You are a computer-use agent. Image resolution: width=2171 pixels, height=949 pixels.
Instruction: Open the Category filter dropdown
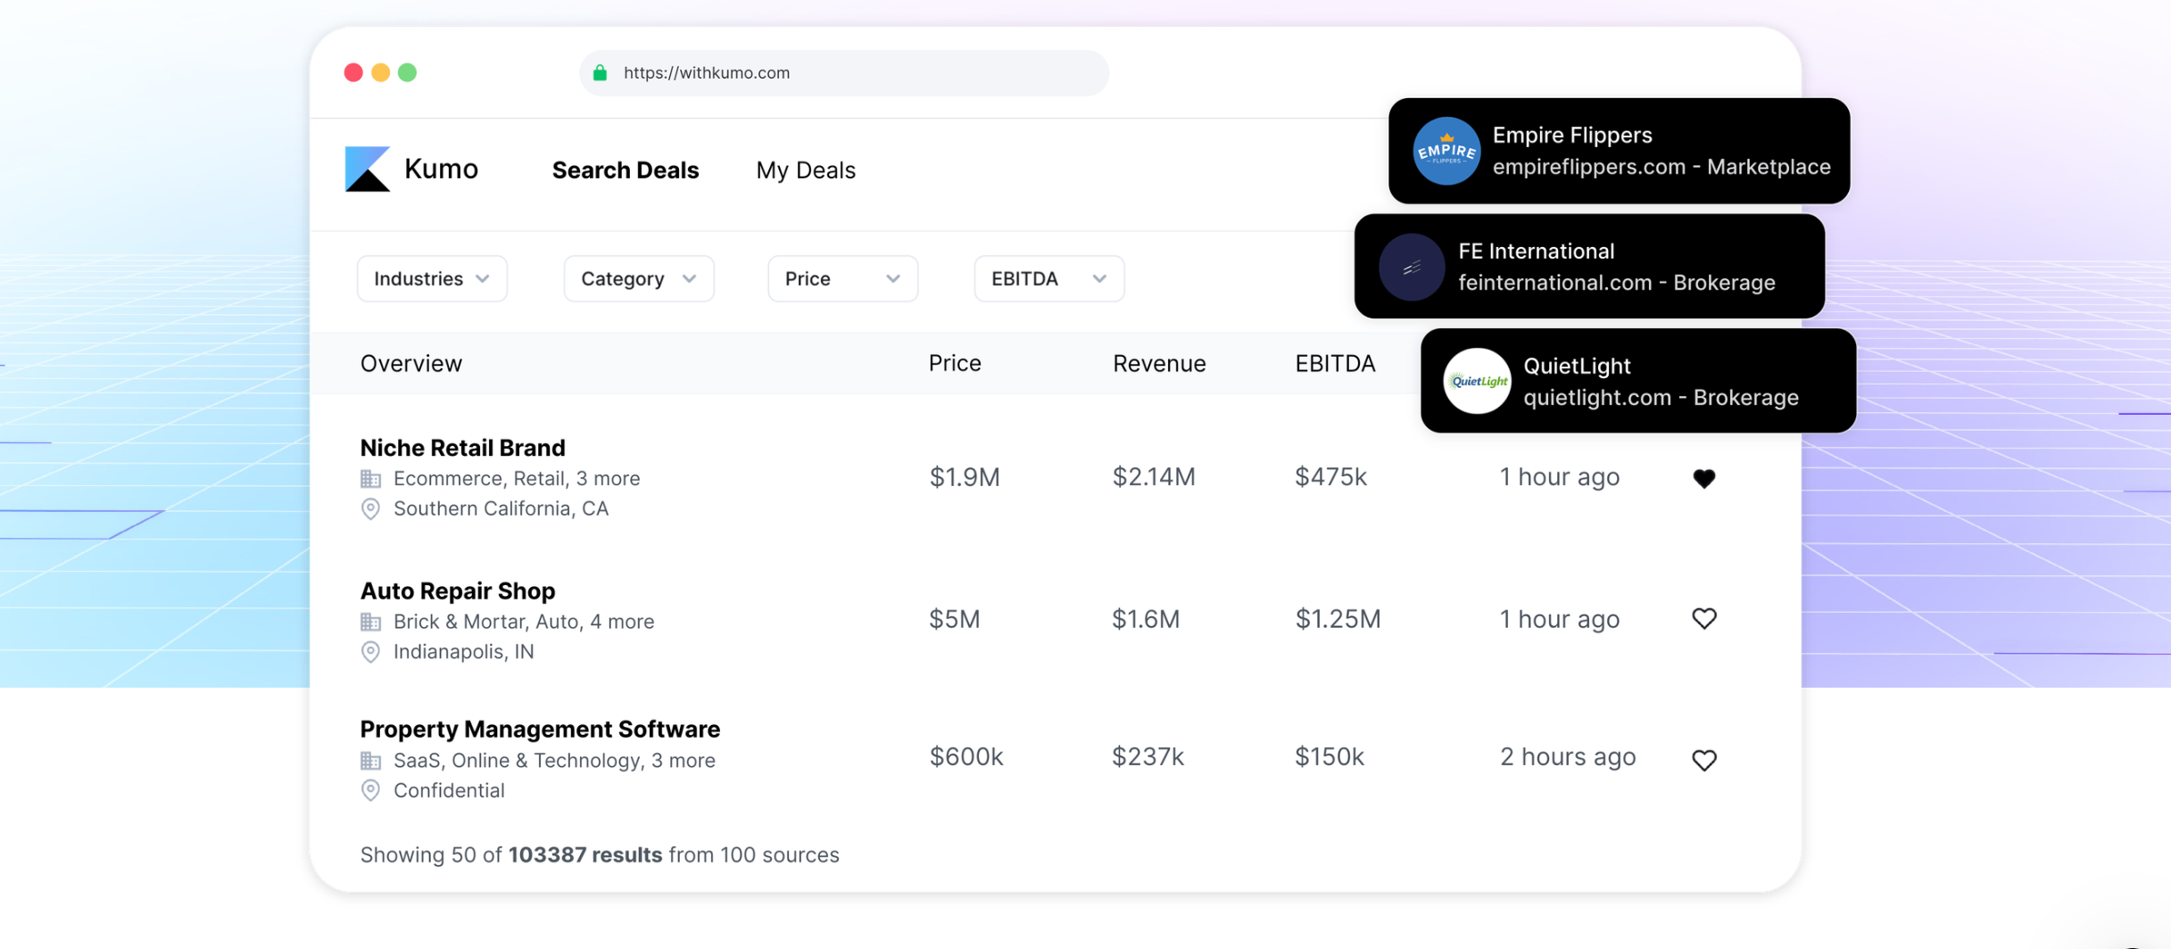pyautogui.click(x=639, y=278)
